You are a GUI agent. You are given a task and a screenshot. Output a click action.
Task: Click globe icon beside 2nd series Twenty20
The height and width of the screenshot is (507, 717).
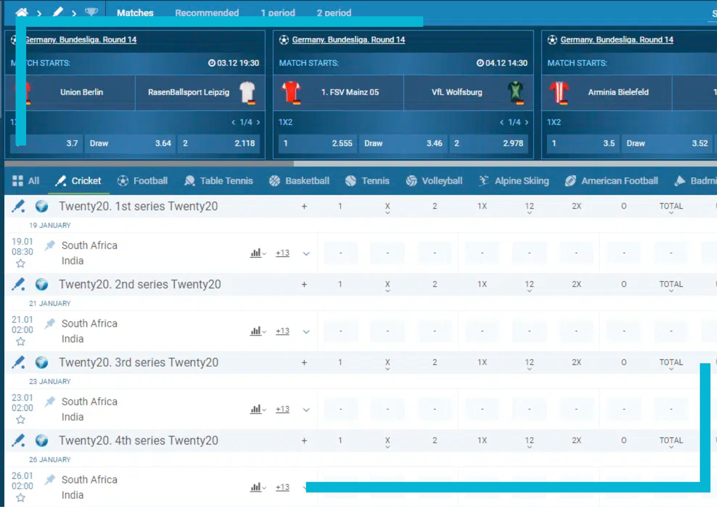[x=42, y=284]
